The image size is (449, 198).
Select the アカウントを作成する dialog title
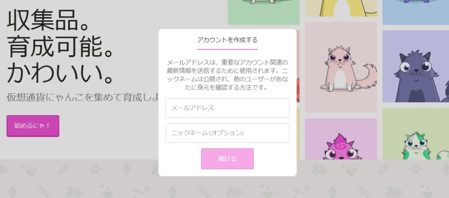pyautogui.click(x=228, y=40)
